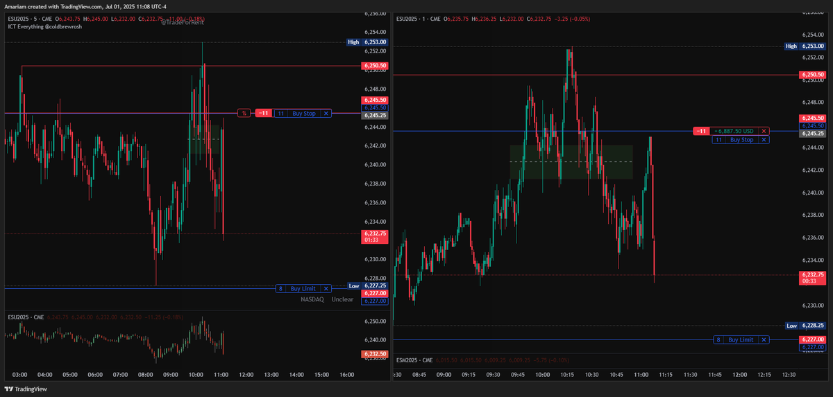This screenshot has width=833, height=397.
Task: Click current price 6,232.75 countdown 01:33 label
Action: point(375,237)
